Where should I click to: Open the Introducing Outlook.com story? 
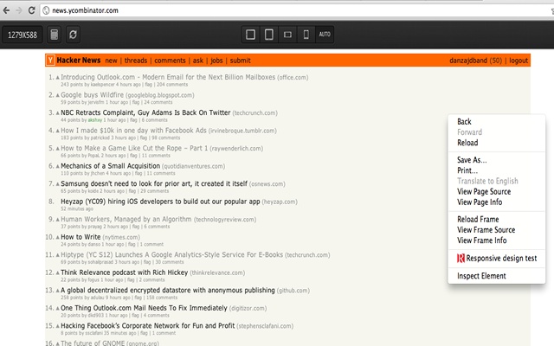(168, 77)
